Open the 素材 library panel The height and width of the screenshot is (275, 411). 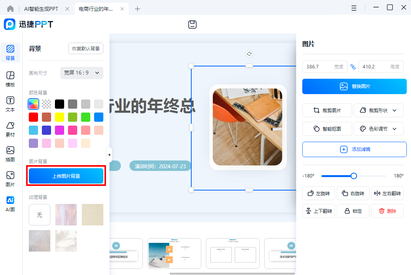pos(10,127)
